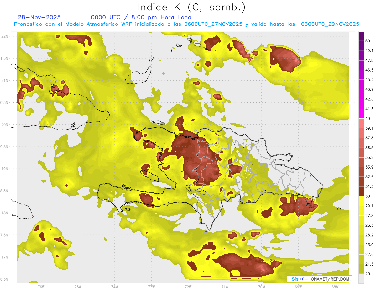Screen dimensions: 376x291
Task: Click the '70W' longitude label
Action: point(262,287)
